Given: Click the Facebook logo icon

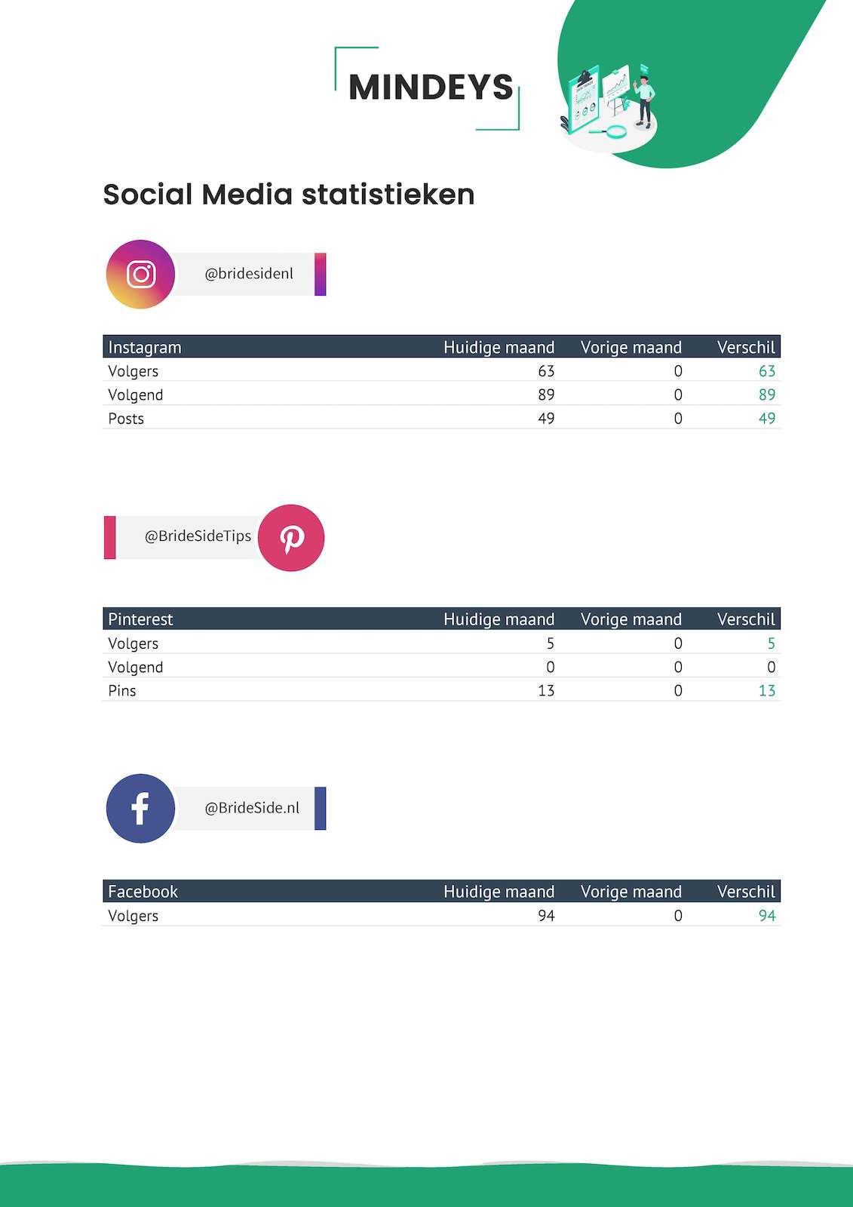Looking at the screenshot, I should coord(140,808).
